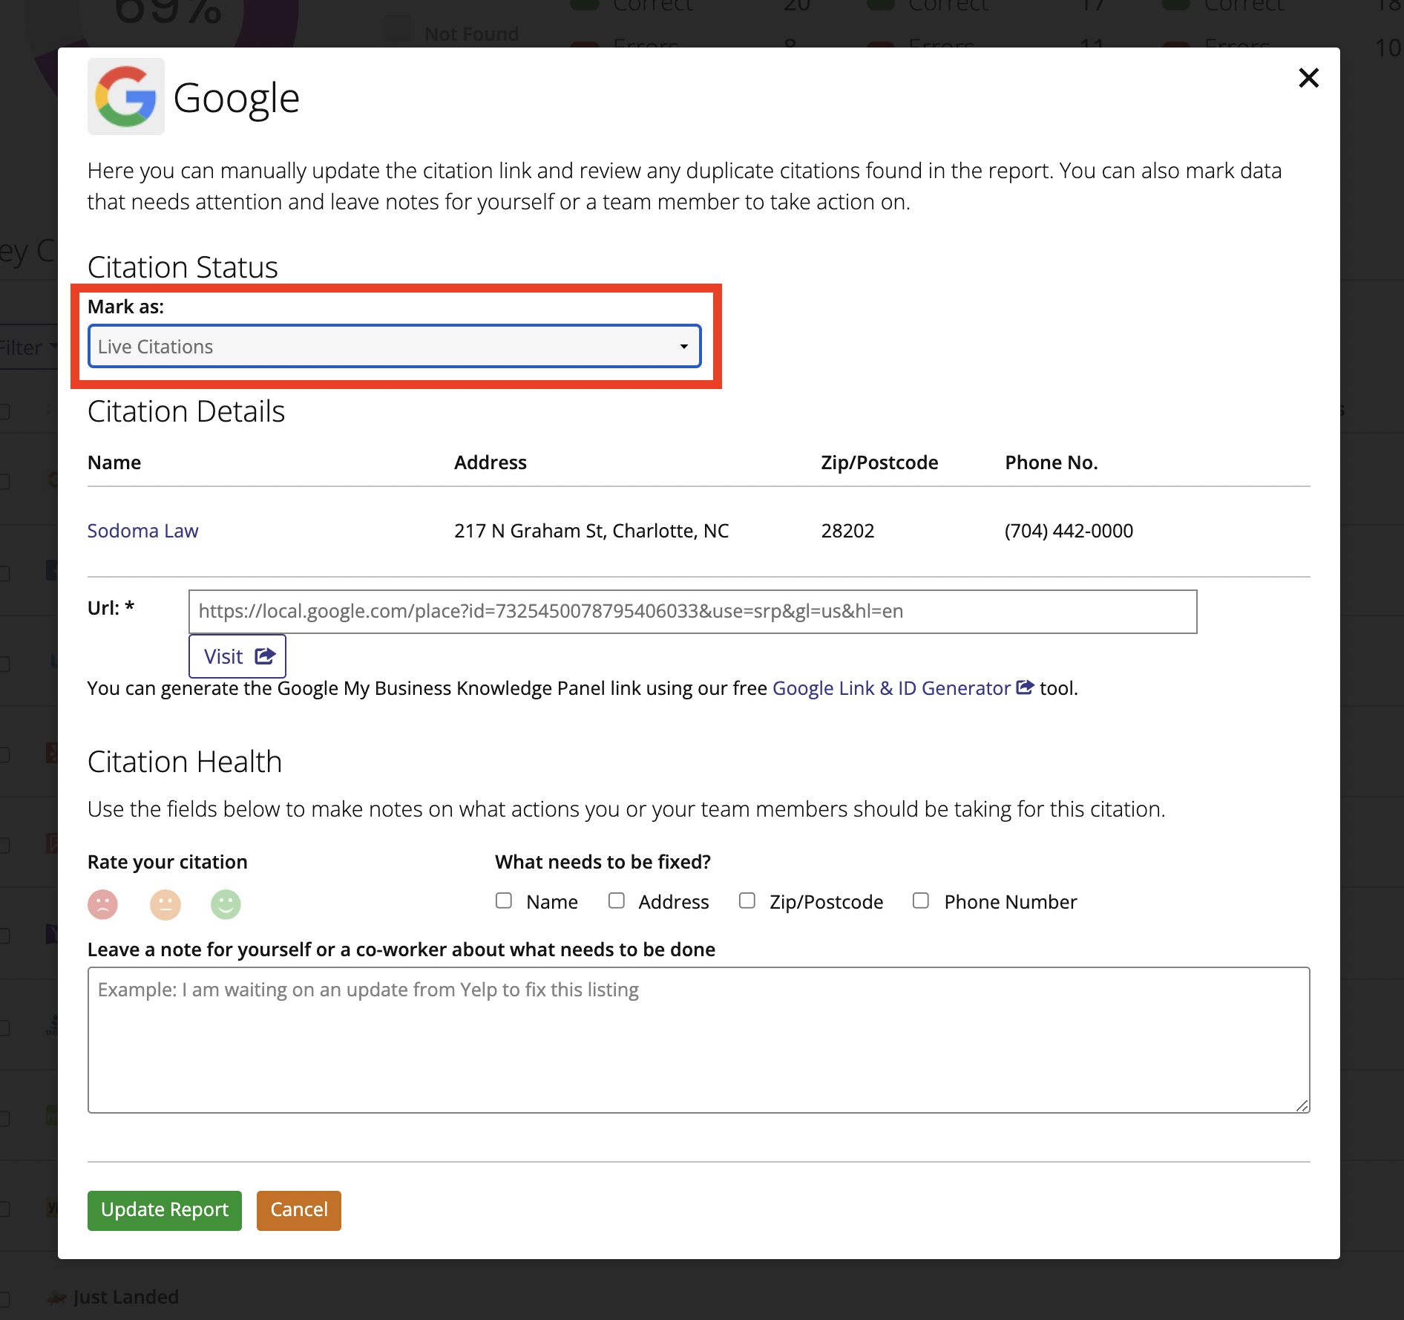The height and width of the screenshot is (1320, 1404).
Task: Check the Phone Number checkbox
Action: 921,900
